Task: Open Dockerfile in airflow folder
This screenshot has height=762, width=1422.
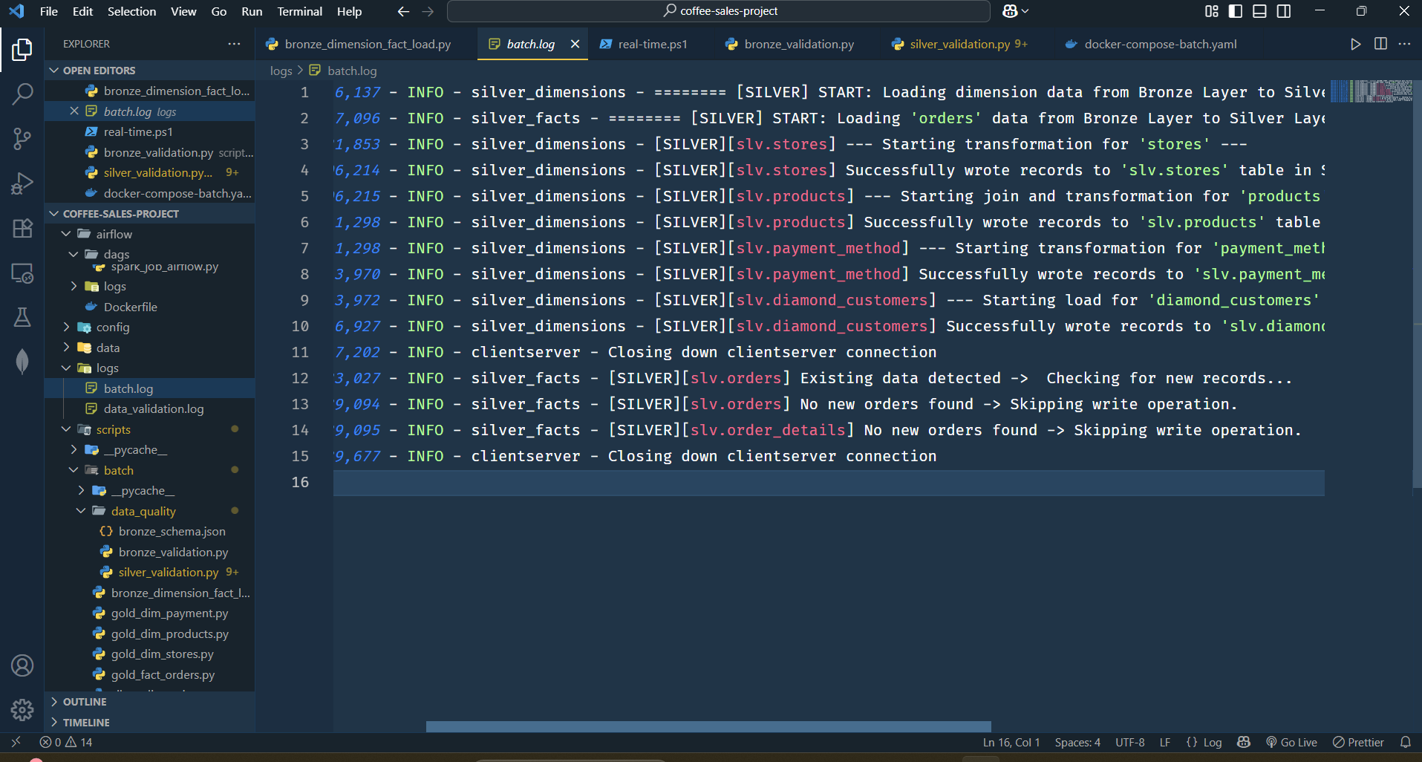Action: coord(130,307)
